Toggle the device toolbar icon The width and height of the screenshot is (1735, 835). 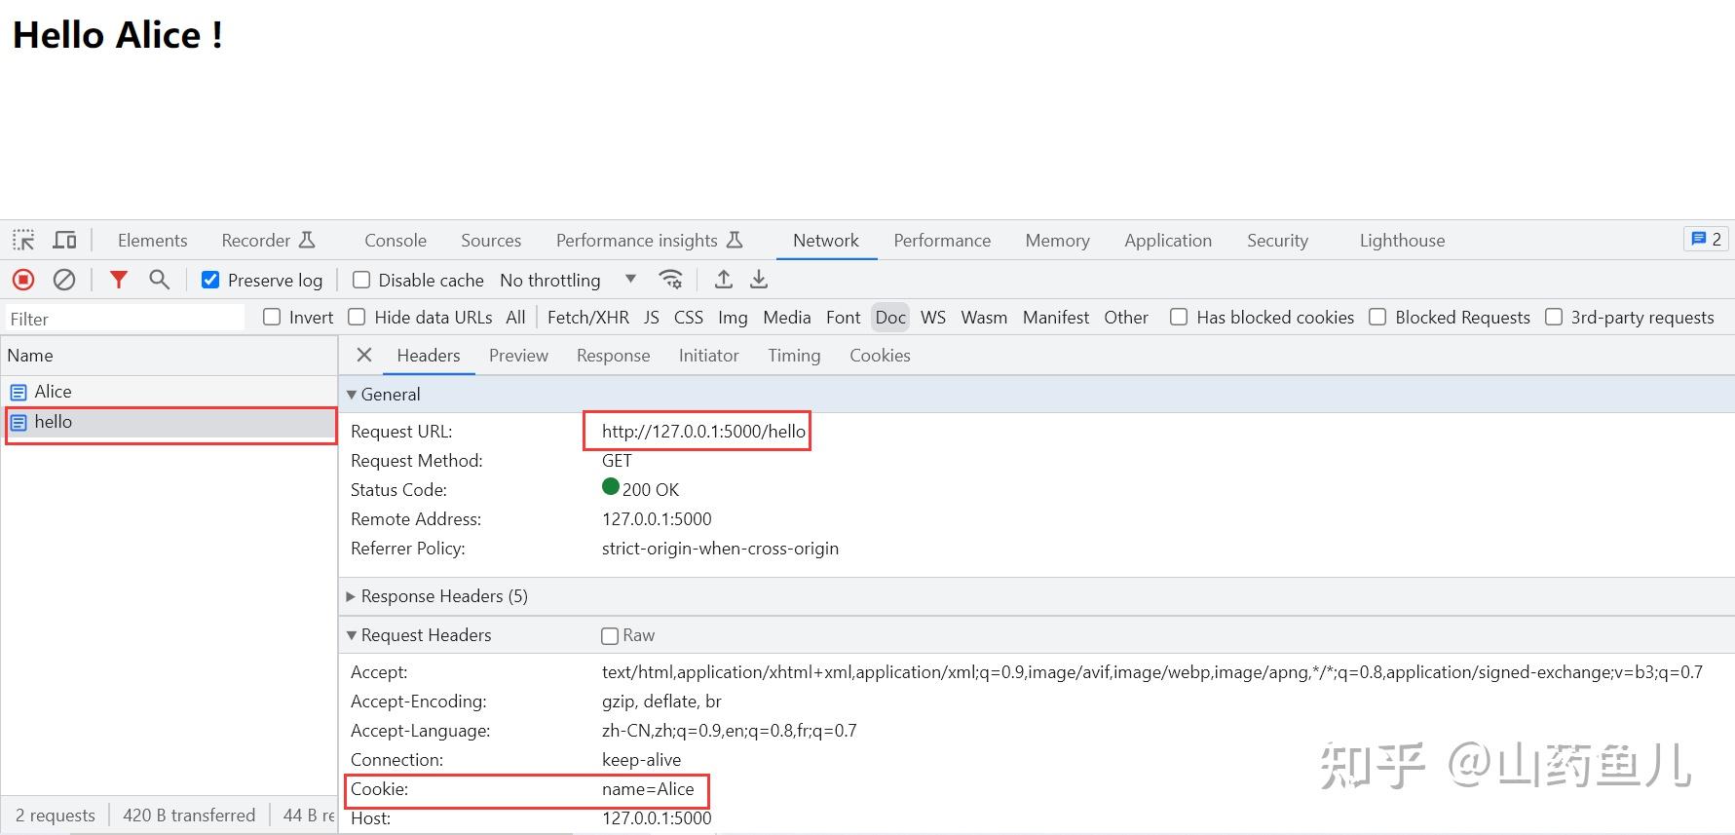tap(64, 240)
